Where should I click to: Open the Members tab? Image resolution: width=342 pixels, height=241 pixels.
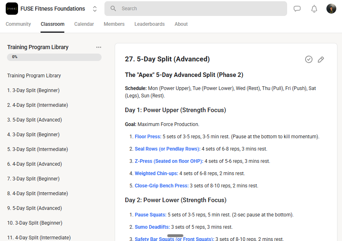pyautogui.click(x=114, y=24)
